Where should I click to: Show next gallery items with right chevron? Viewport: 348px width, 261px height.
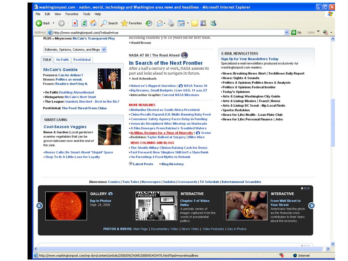[x=312, y=206]
